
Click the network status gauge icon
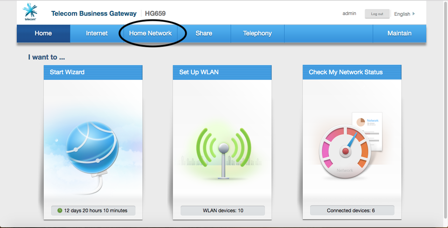click(344, 151)
